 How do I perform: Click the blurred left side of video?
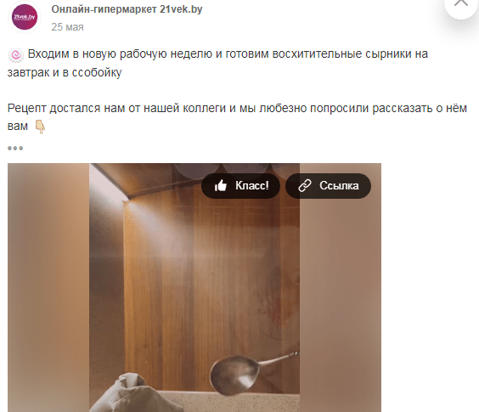[x=48, y=287]
